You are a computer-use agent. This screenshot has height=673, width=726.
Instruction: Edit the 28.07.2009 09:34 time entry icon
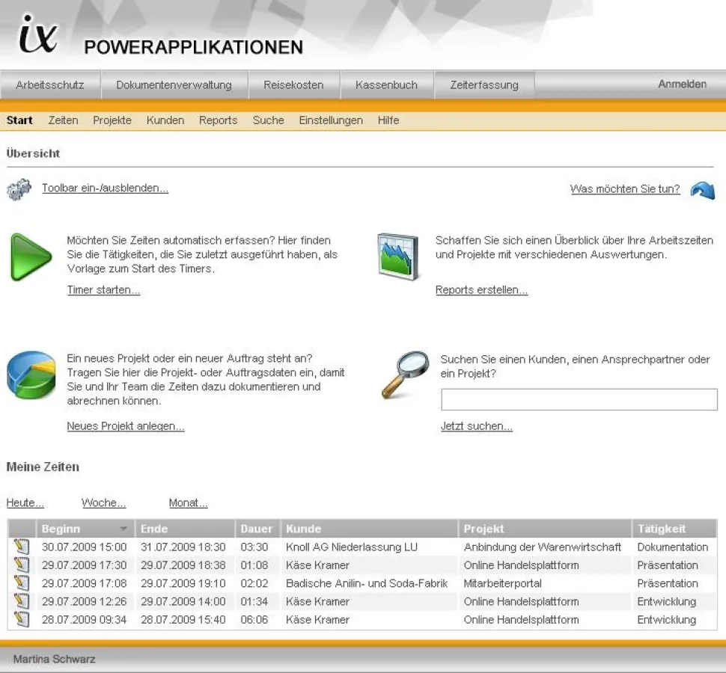22,619
